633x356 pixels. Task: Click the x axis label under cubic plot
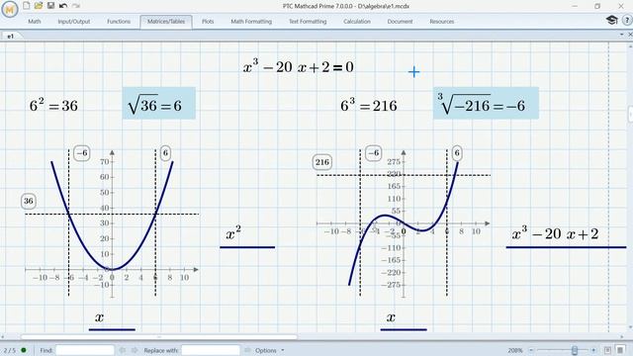[x=391, y=317]
